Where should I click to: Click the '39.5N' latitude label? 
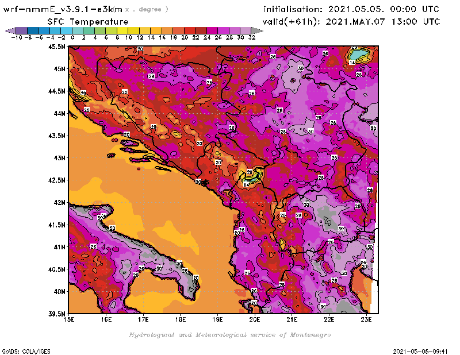click(x=56, y=314)
